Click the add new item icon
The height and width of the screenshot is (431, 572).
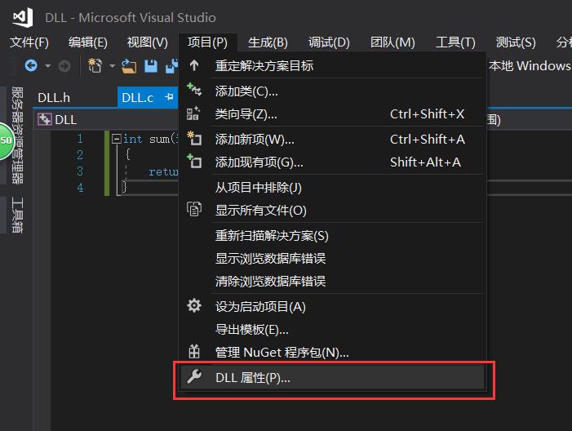click(x=194, y=138)
